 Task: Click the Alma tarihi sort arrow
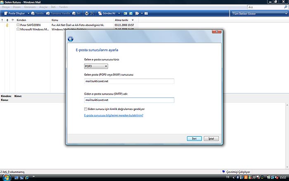(133, 20)
